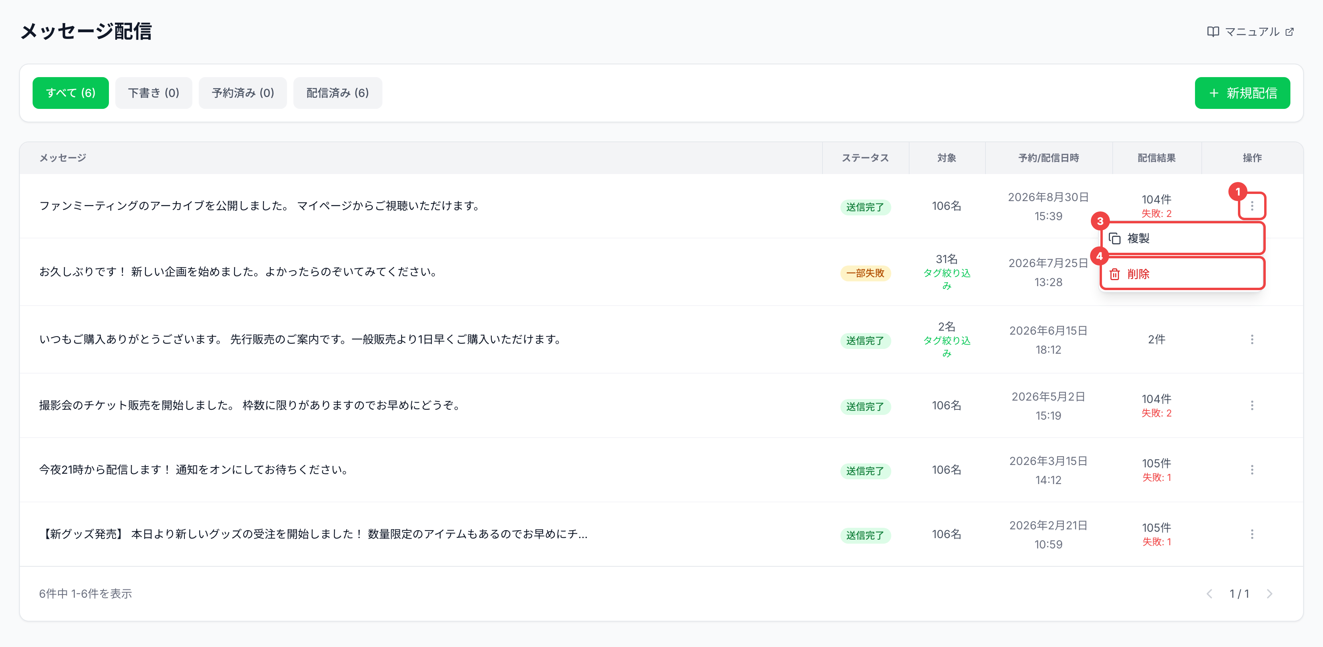The width and height of the screenshot is (1323, 647).
Task: Click the date 2026年8月30日 15:39
Action: click(x=1048, y=206)
